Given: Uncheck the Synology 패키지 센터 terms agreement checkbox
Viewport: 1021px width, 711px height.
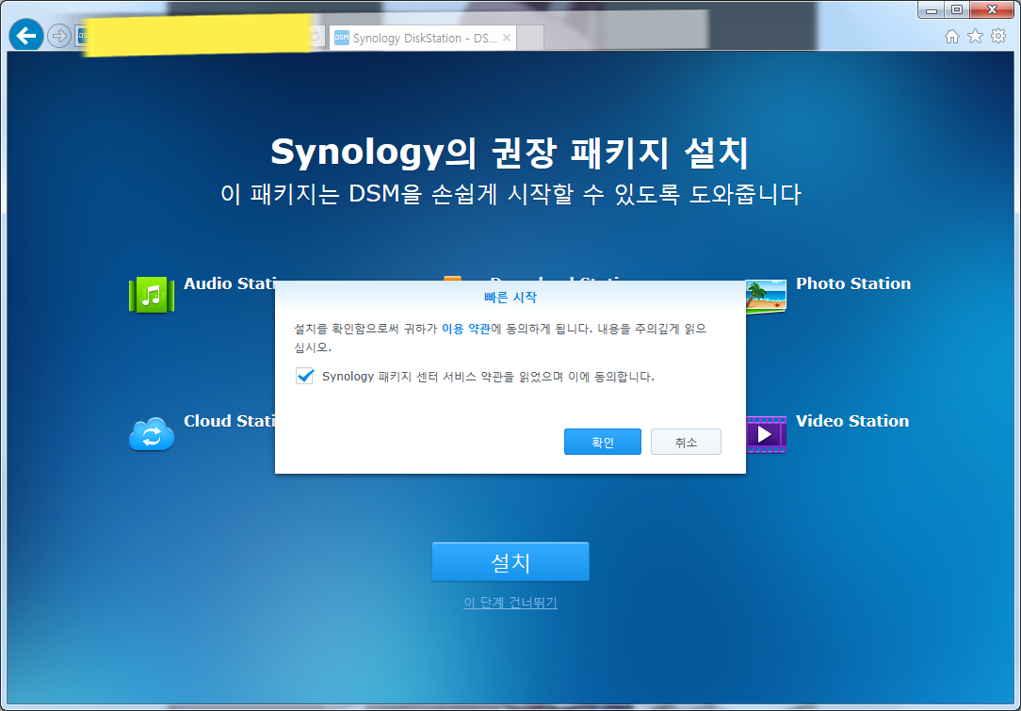Looking at the screenshot, I should point(304,375).
